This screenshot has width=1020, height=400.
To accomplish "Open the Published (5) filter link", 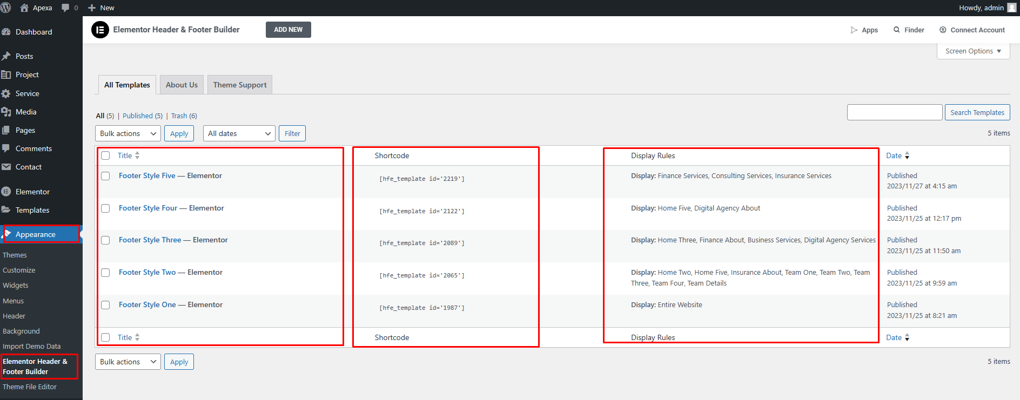I will [143, 116].
